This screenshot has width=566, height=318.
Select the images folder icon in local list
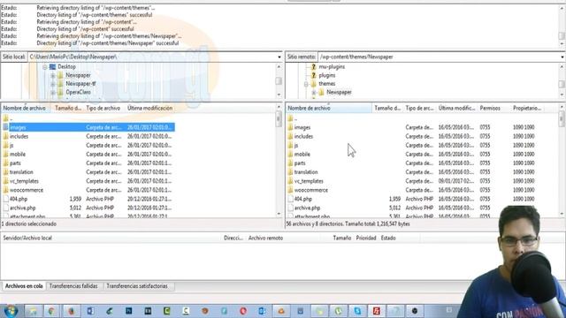(5, 127)
